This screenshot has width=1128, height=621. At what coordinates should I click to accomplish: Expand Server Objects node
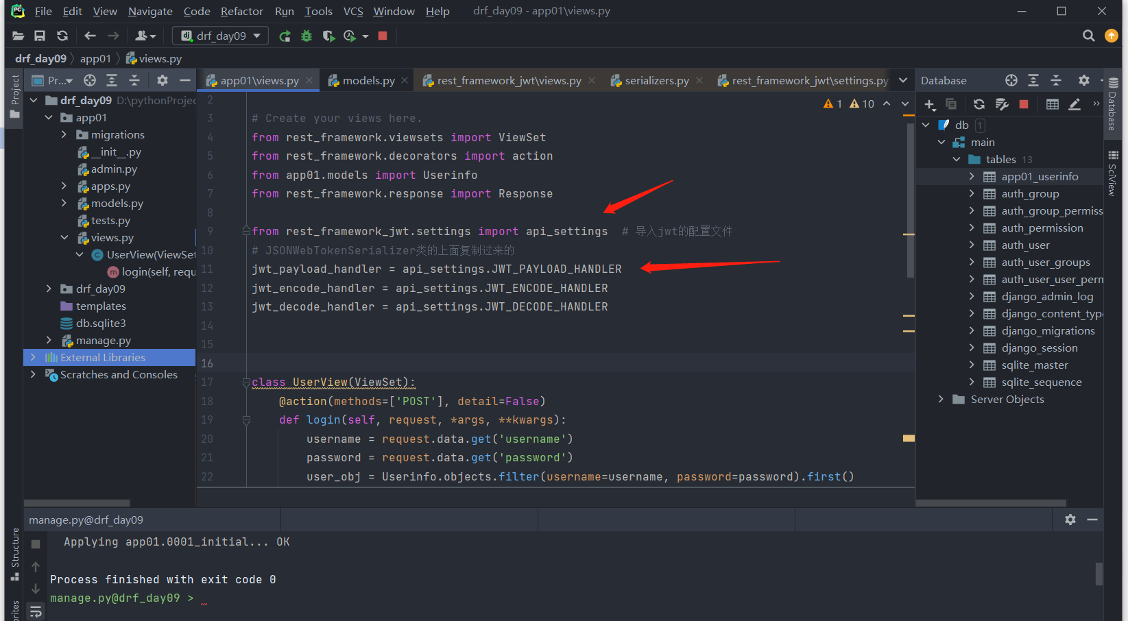click(941, 400)
